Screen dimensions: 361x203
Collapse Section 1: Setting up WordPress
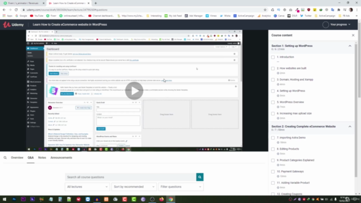(x=350, y=46)
